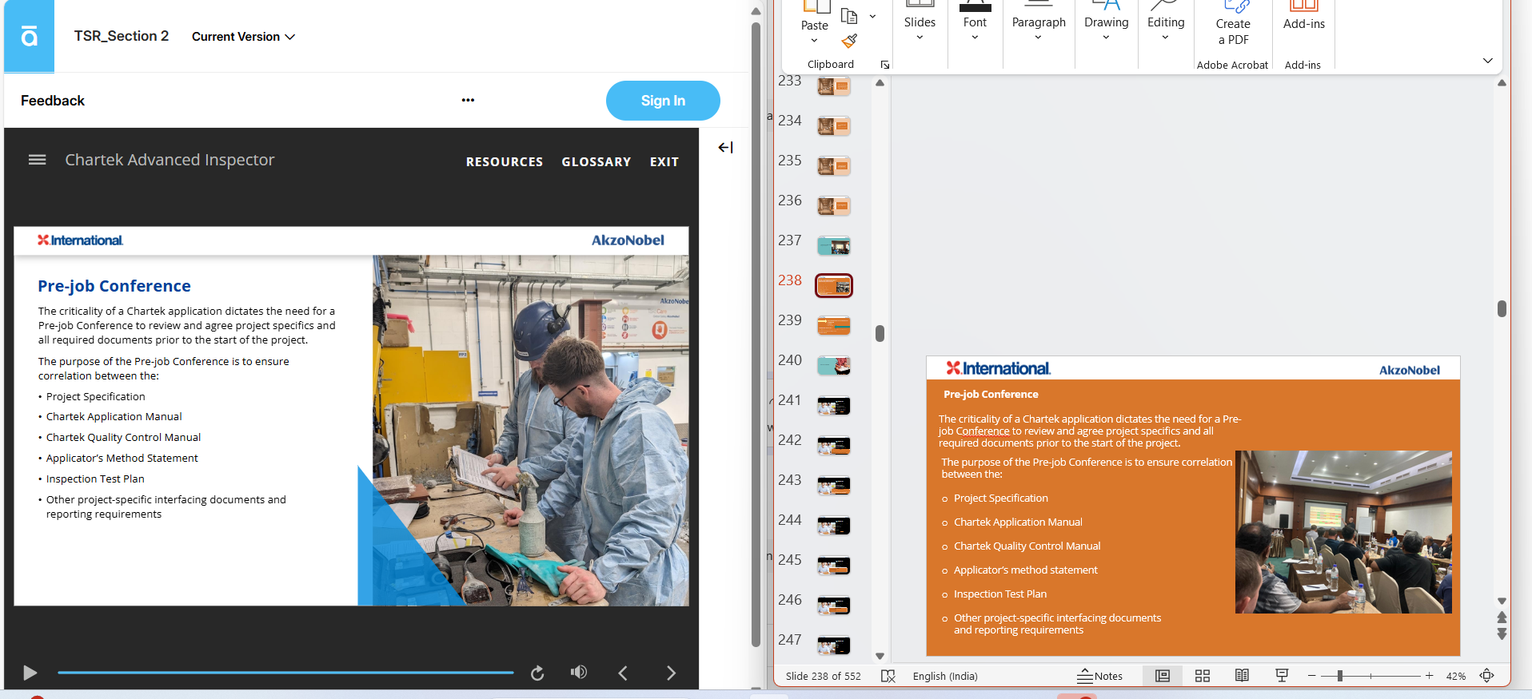Screen dimensions: 1532x699
Task: Collapse the feedback sidebar arrow
Action: [x=725, y=147]
